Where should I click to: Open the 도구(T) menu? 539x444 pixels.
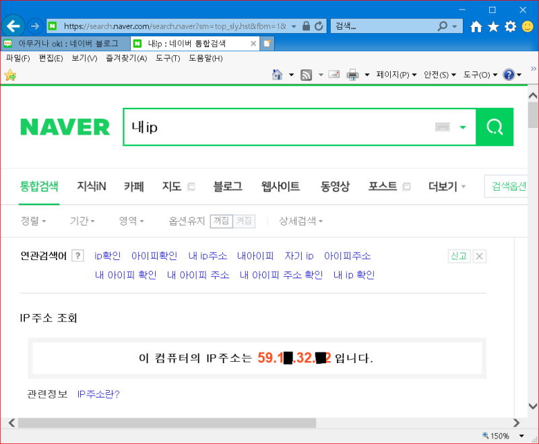point(168,59)
